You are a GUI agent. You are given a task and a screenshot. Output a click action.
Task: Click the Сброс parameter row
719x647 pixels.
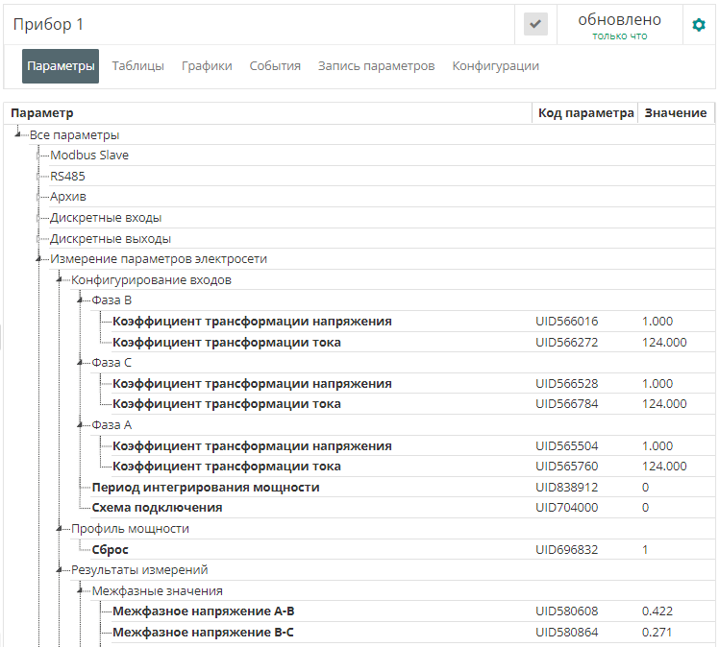(110, 550)
